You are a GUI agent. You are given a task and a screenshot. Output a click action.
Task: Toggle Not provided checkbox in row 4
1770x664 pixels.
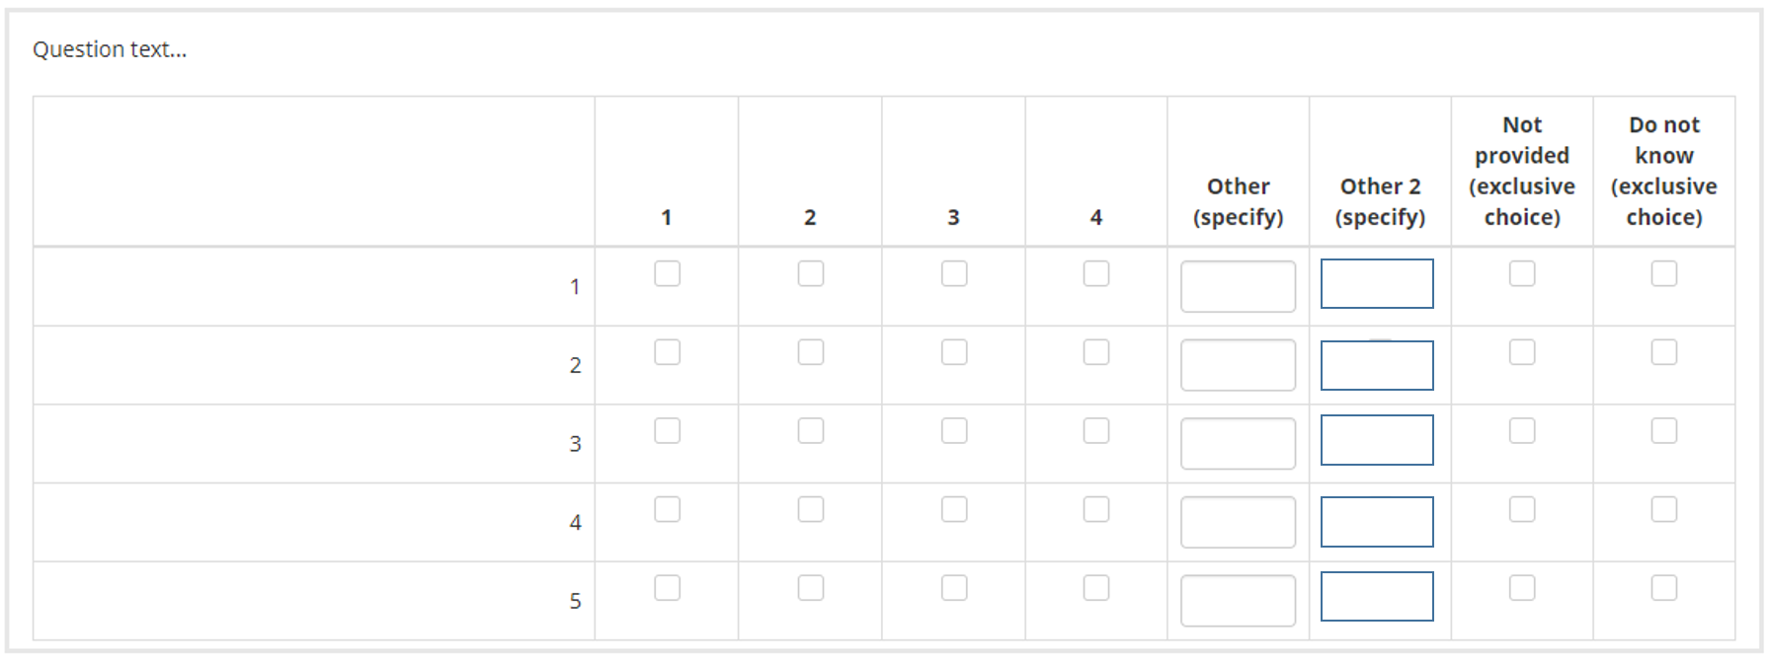(1522, 509)
